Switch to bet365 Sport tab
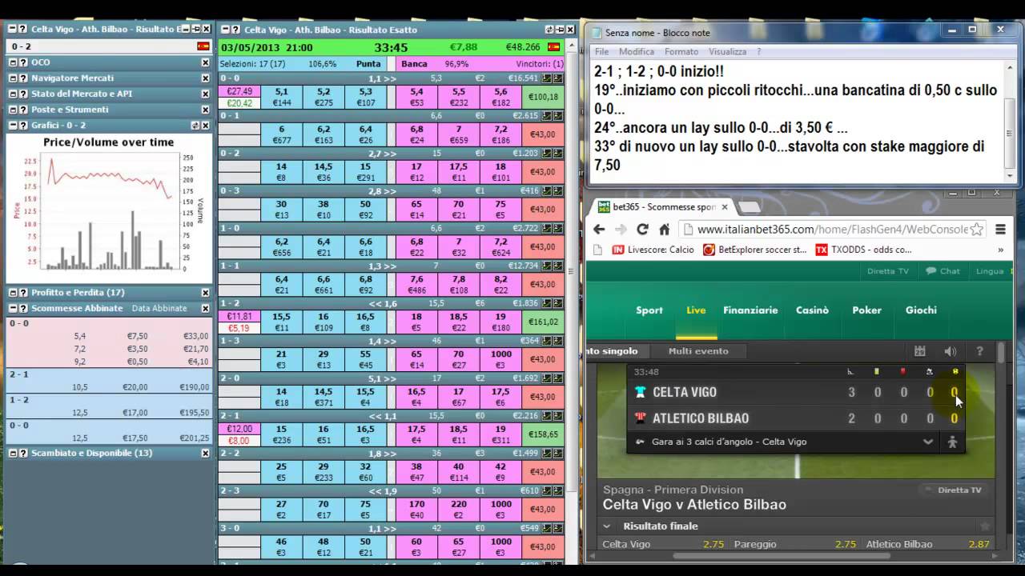Viewport: 1025px width, 576px height. [x=649, y=310]
